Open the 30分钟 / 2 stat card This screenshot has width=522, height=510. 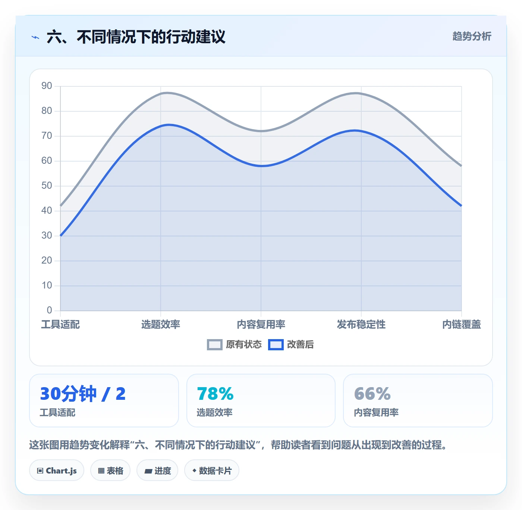click(104, 401)
